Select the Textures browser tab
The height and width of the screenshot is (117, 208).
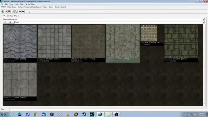[4, 7]
